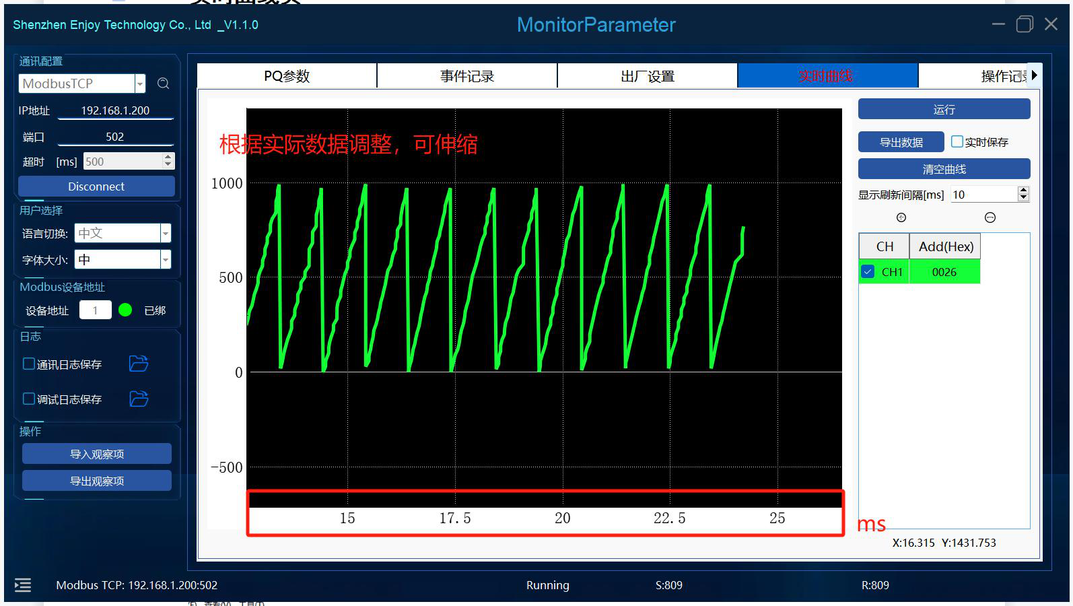Enable the 实时保存 checkbox
1073x606 pixels.
point(957,141)
